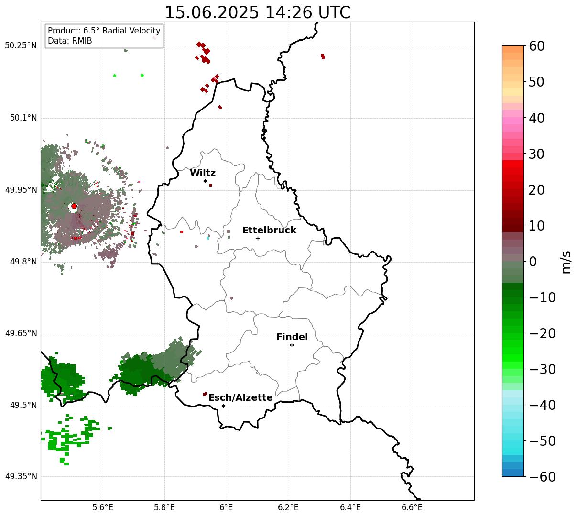Click the Findel city label
The image size is (577, 517).
[292, 337]
